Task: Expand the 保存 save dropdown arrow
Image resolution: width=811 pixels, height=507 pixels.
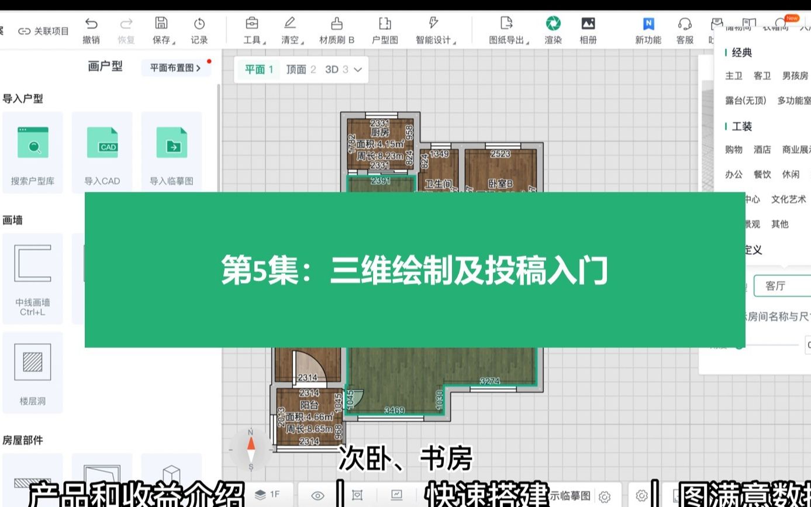Action: pos(174,41)
